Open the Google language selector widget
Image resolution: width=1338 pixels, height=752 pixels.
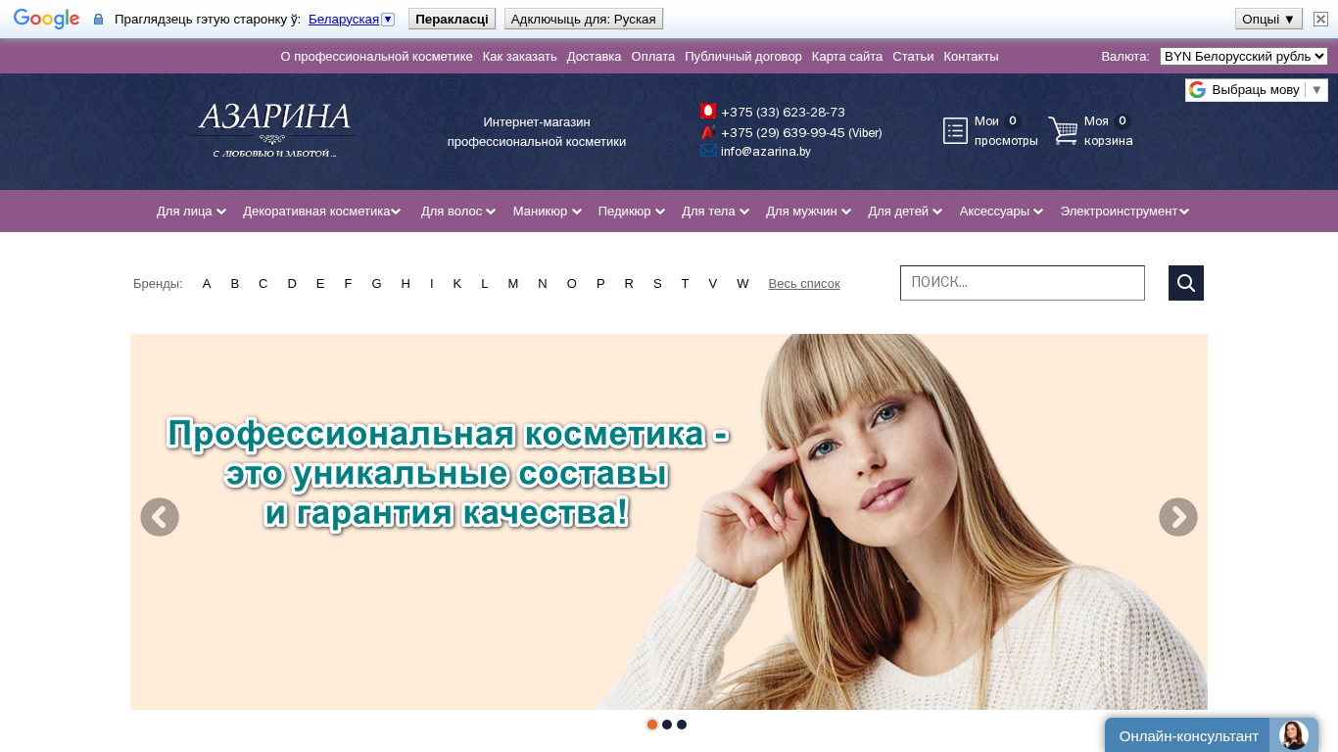click(x=1256, y=90)
